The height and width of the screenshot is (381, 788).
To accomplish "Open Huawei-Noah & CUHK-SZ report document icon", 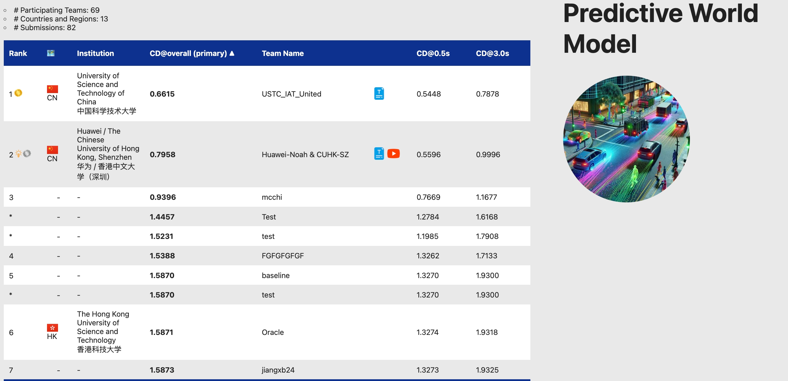I will 379,153.
